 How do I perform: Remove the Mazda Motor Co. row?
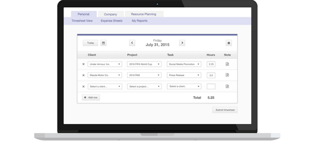click(83, 75)
